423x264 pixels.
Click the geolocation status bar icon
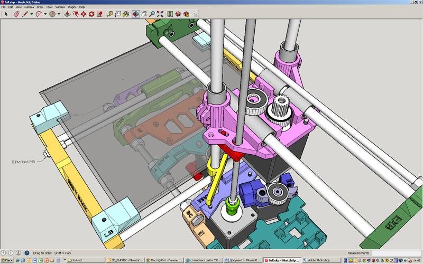coord(3,253)
